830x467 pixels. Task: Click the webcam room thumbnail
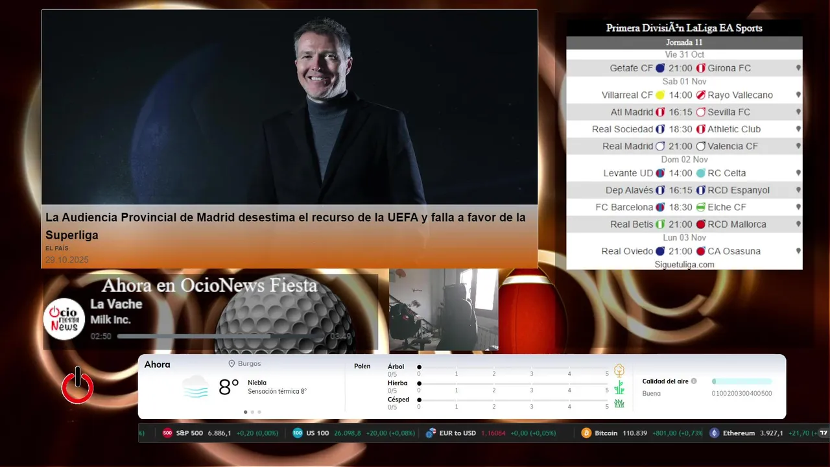(x=444, y=309)
